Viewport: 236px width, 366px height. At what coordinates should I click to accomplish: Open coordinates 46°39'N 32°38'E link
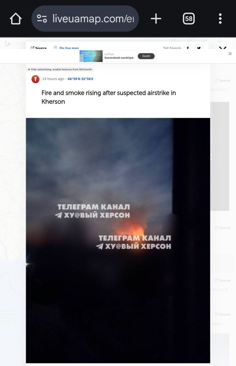(x=80, y=79)
